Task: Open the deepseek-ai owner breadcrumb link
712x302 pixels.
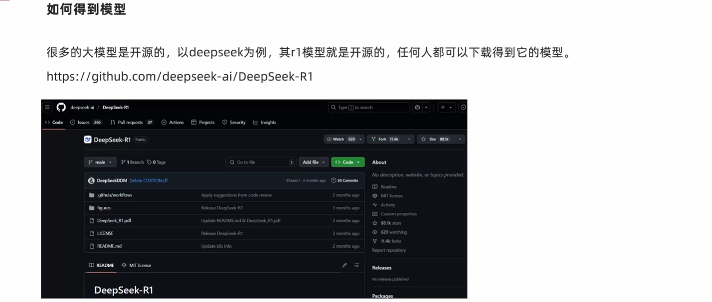Action: point(82,107)
